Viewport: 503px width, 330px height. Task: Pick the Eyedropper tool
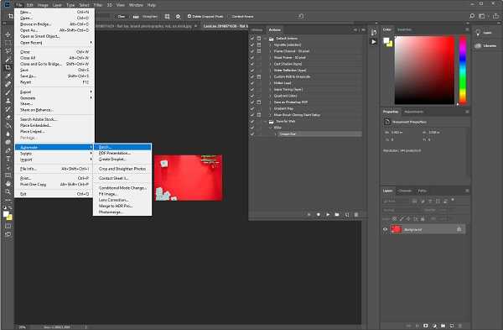click(8, 76)
